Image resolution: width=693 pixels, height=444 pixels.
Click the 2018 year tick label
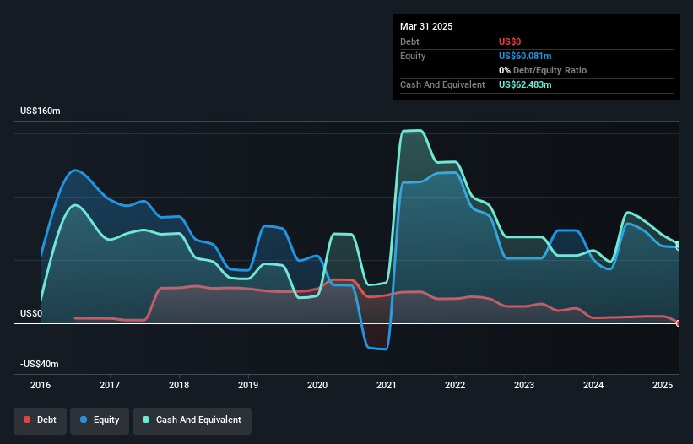[x=179, y=385]
